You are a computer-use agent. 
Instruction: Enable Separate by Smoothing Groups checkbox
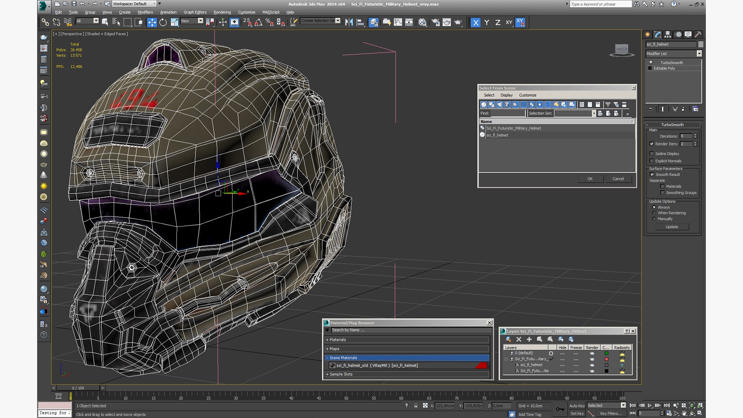click(663, 192)
